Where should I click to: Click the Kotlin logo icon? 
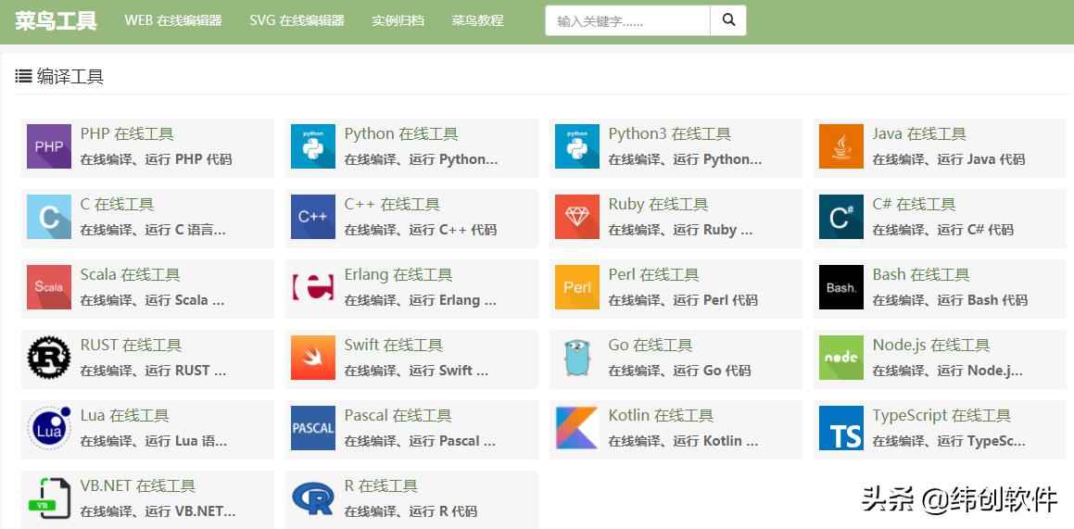(576, 428)
